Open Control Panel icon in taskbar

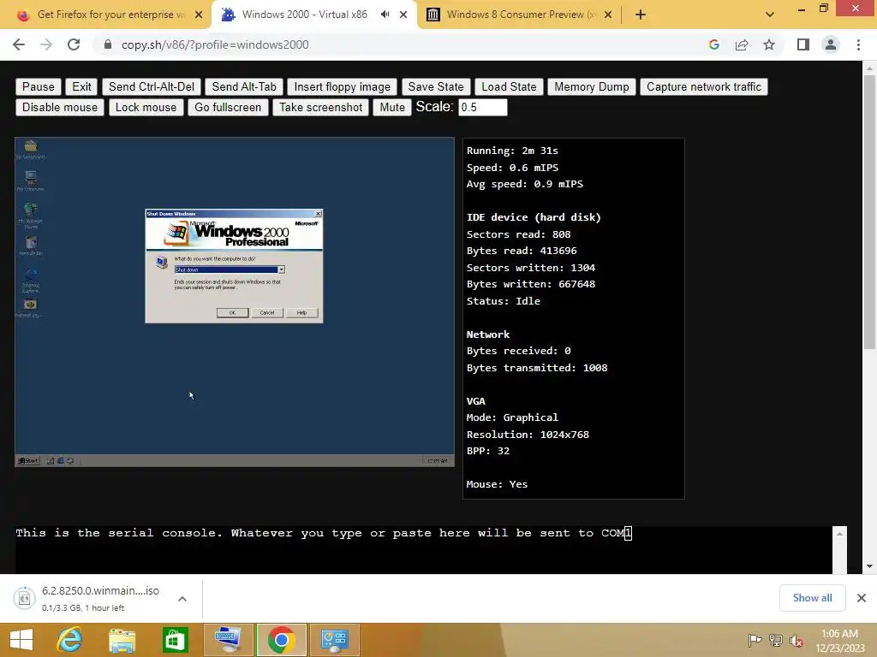pyautogui.click(x=335, y=640)
